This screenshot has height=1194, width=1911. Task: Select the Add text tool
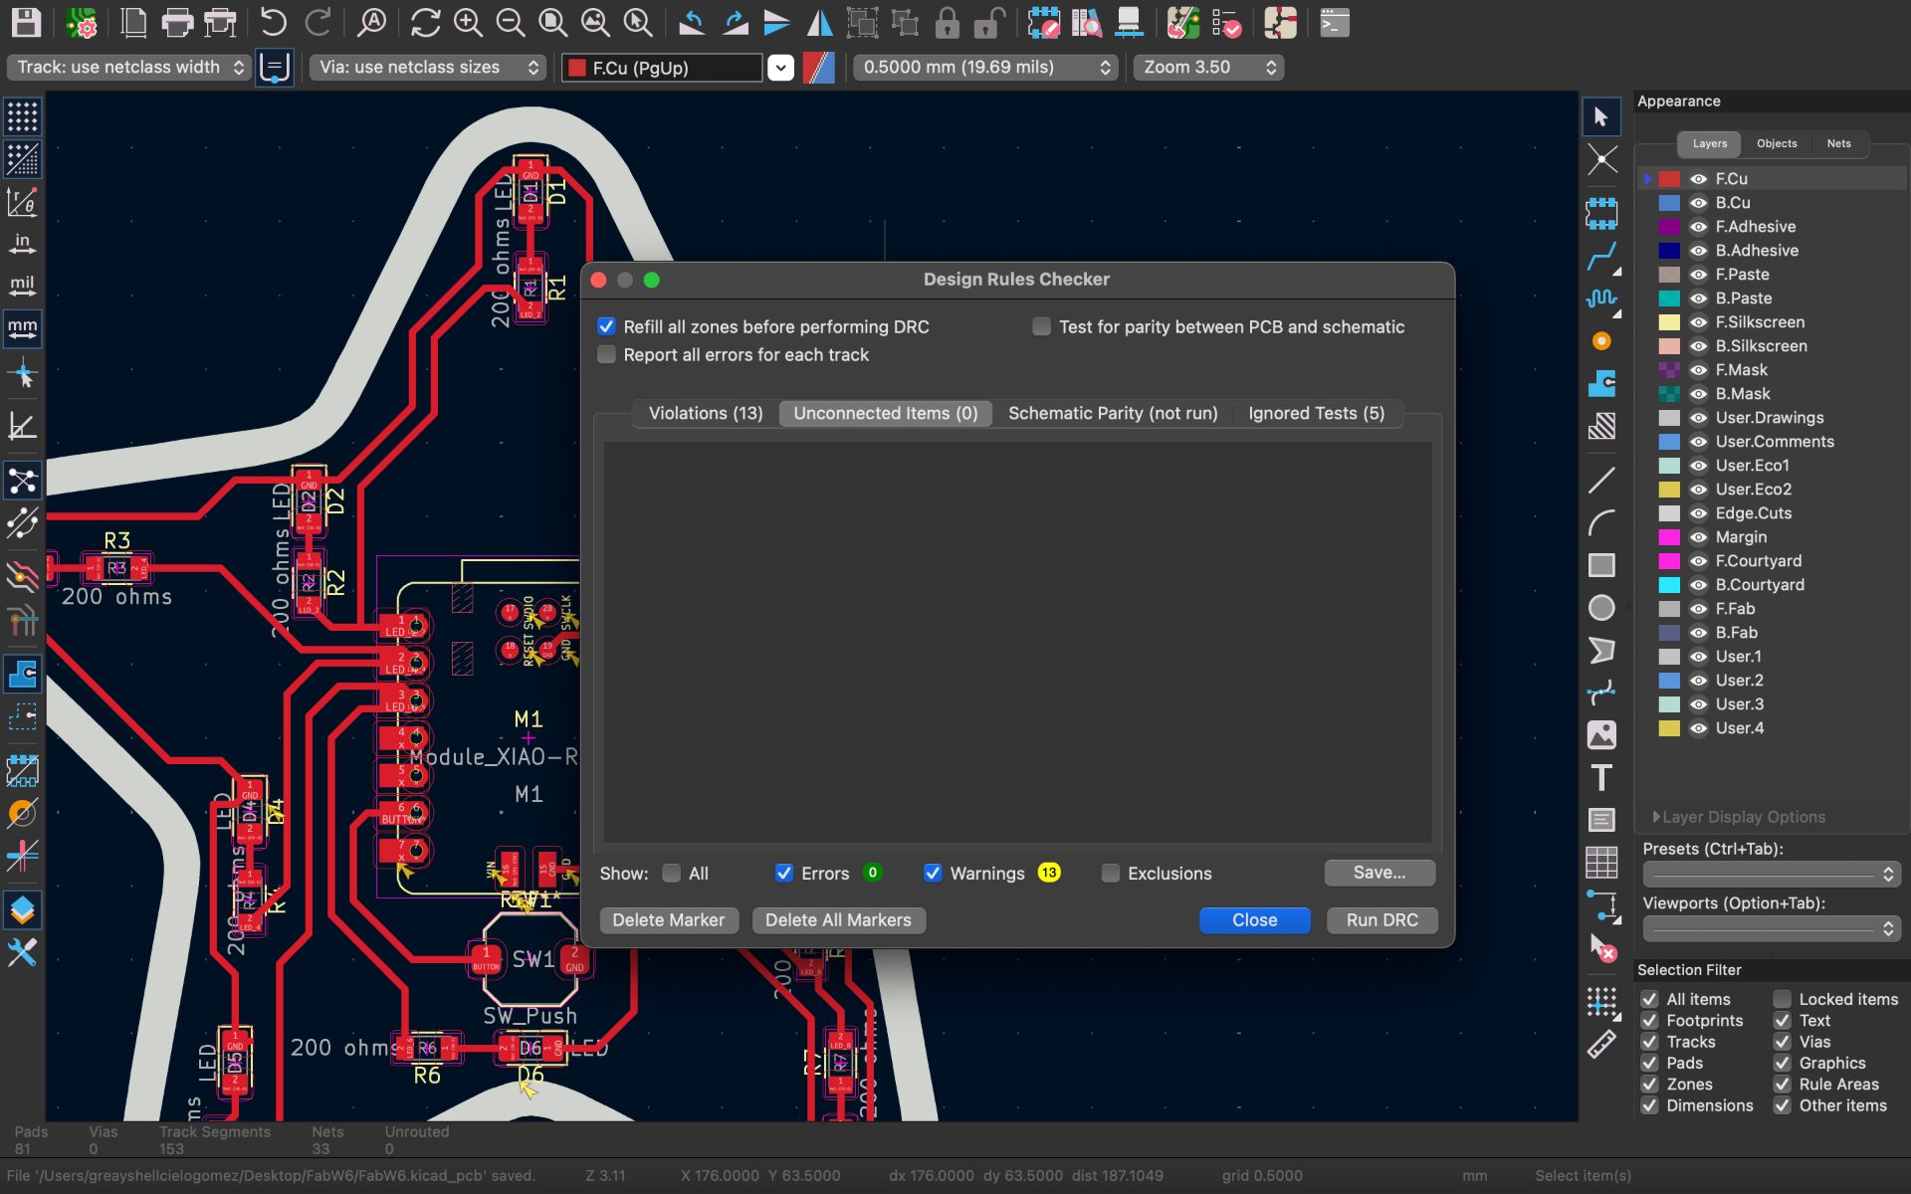pyautogui.click(x=1601, y=777)
